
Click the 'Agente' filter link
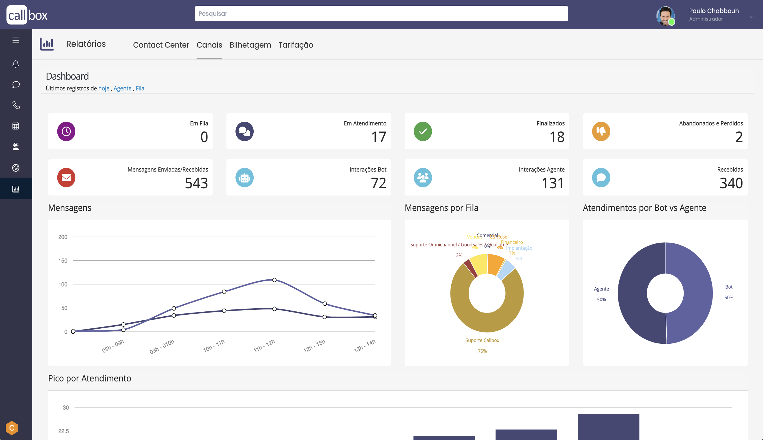122,88
